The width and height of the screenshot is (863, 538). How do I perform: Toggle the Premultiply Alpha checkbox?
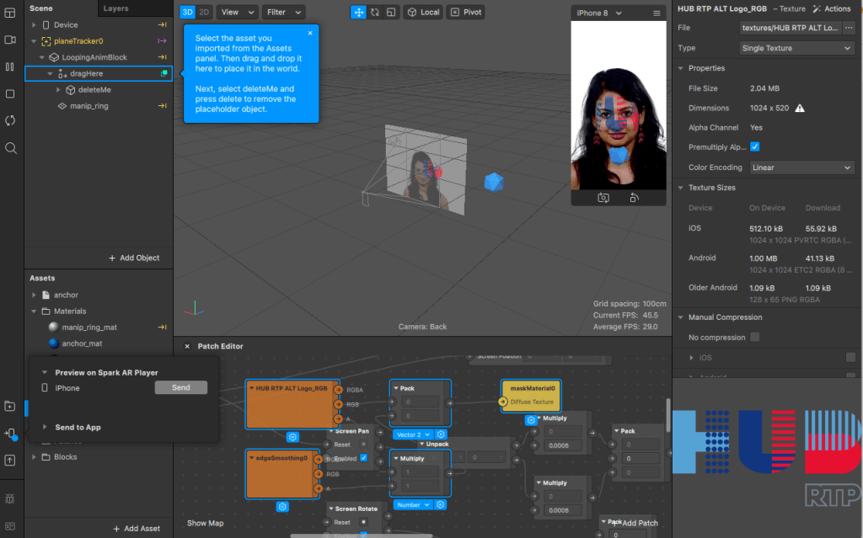click(755, 146)
